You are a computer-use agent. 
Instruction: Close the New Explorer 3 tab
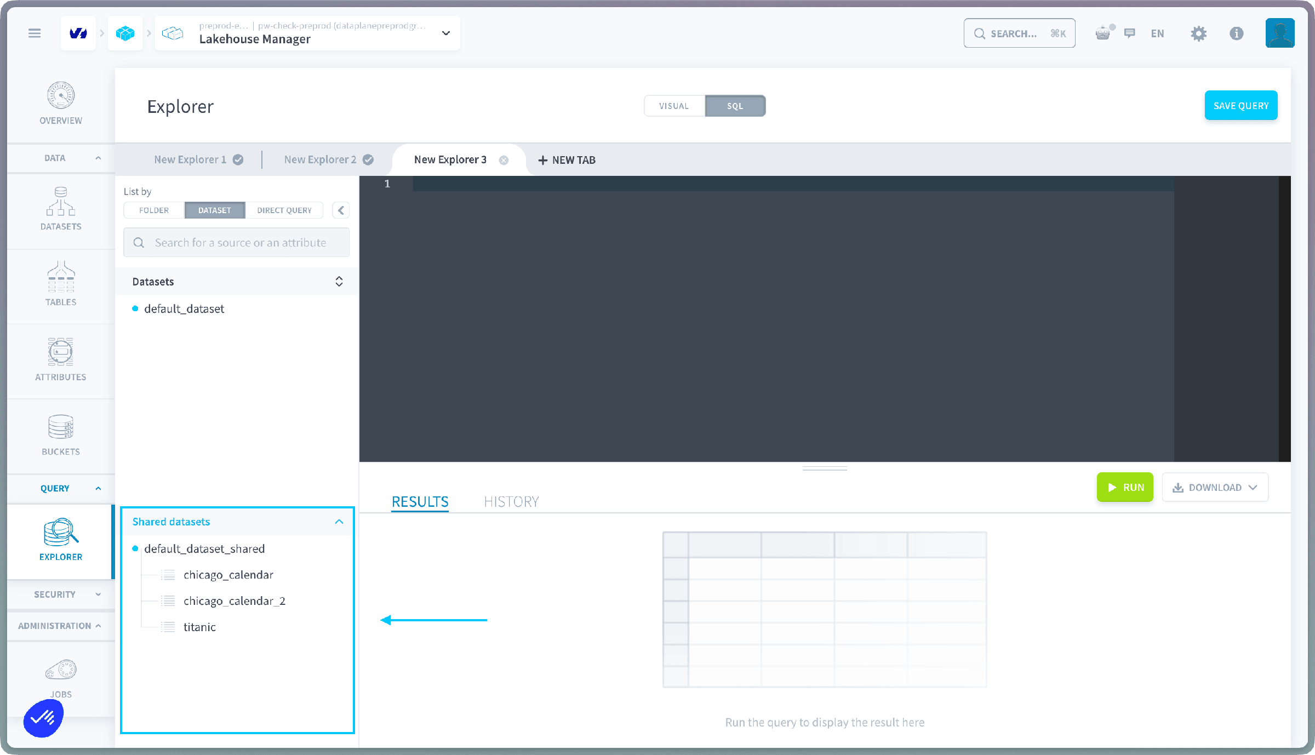(x=504, y=160)
